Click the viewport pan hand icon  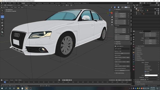pyautogui.click(x=112, y=20)
